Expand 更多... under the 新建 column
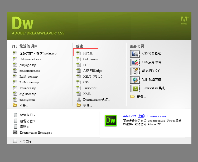Screen dimensions: 198x162 pyautogui.click(x=87, y=105)
